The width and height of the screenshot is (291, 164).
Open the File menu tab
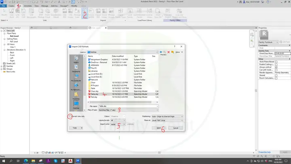pos(4,6)
